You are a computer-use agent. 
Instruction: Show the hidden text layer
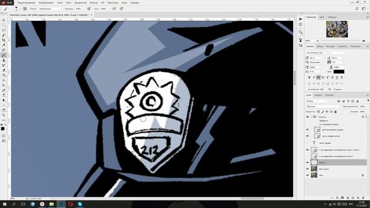click(308, 143)
